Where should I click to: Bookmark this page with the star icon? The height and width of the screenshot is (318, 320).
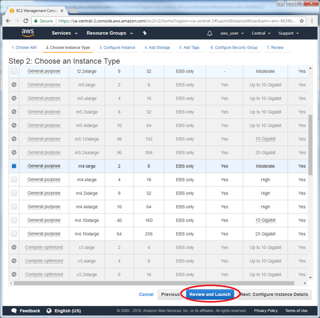click(x=301, y=21)
